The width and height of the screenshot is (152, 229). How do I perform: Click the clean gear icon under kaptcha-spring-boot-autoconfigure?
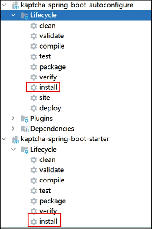pos(34,26)
